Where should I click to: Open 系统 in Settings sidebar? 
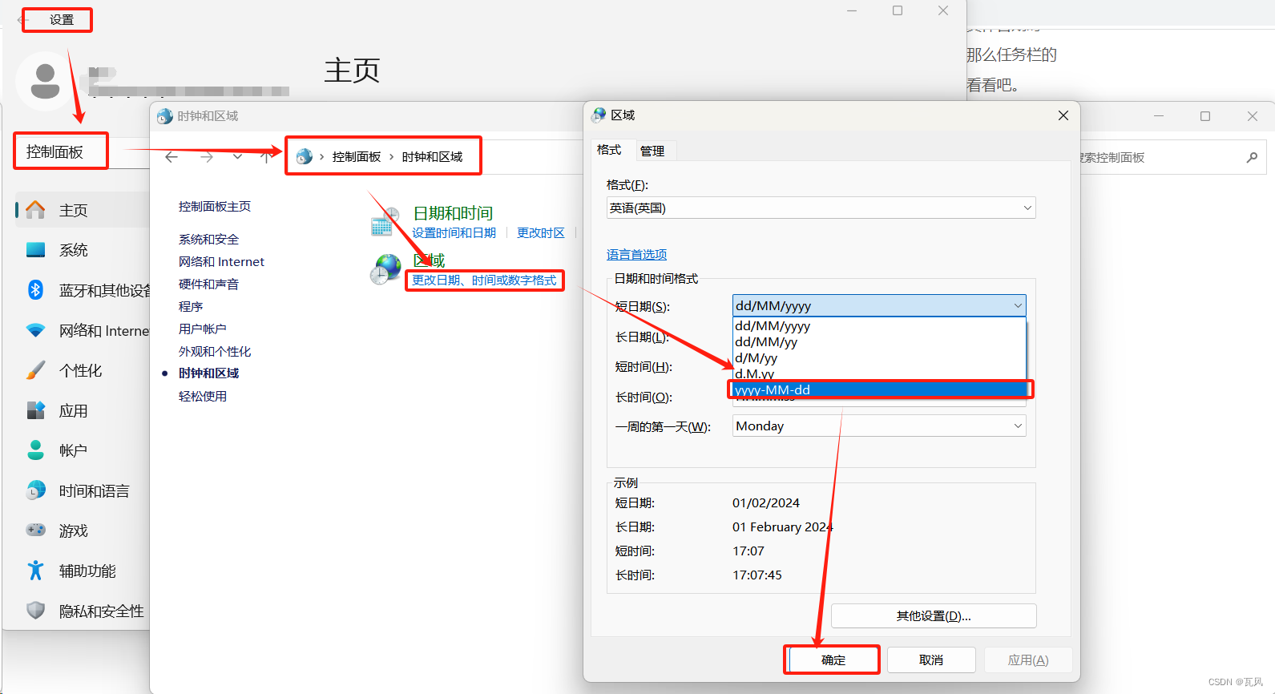(x=74, y=250)
